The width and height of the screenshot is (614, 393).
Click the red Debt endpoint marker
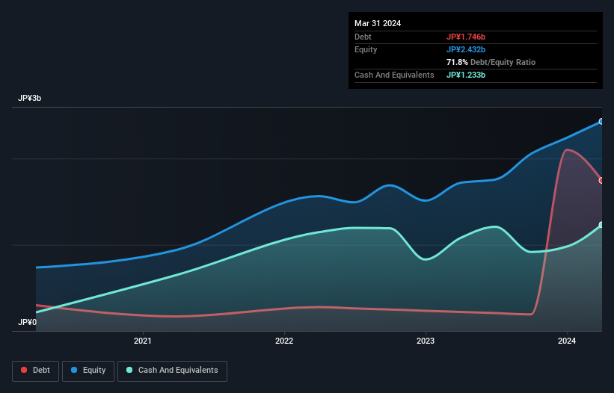point(601,181)
